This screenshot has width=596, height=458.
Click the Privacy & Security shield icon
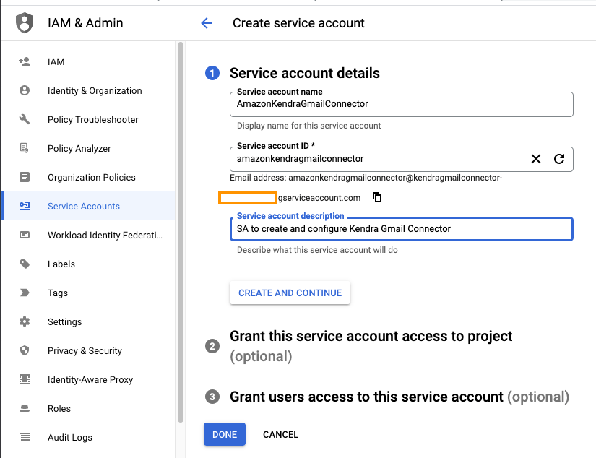(x=25, y=350)
